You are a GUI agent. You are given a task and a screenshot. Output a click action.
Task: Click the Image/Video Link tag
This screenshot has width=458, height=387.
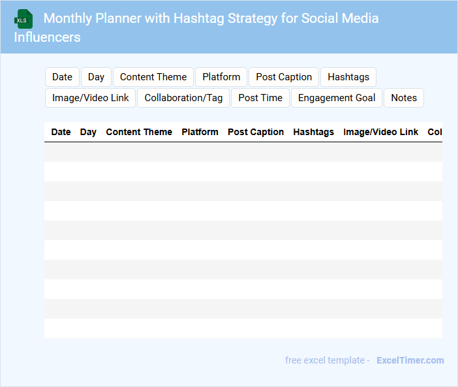(91, 98)
